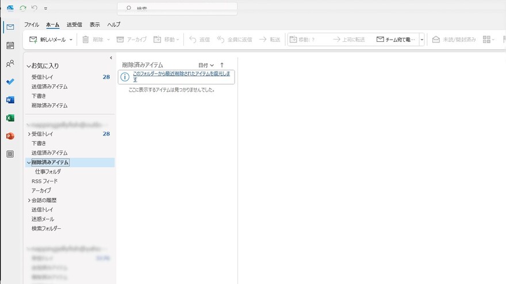The height and width of the screenshot is (284, 506).
Task: Toggle sort order with the up arrow
Action: point(222,65)
